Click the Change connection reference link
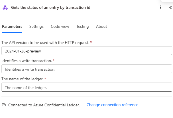Viewport: 173px width, 118px height. coord(112,105)
